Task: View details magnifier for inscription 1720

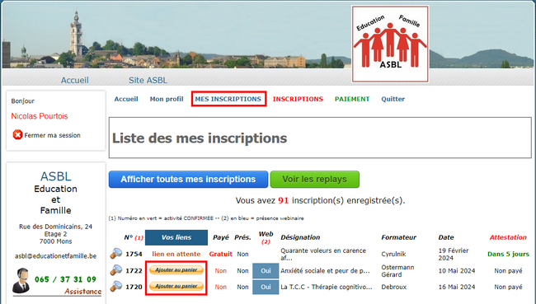Action: coord(116,286)
